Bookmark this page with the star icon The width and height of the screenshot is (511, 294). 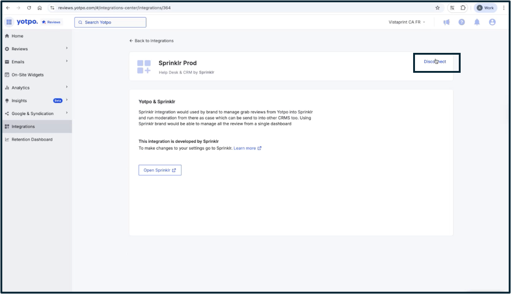[x=437, y=8]
